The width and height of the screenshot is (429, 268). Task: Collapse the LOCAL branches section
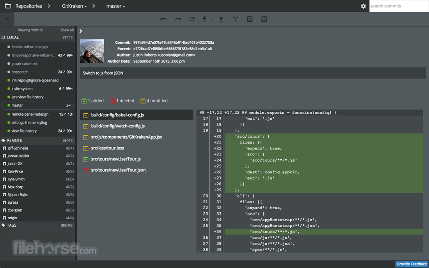pyautogui.click(x=37, y=37)
